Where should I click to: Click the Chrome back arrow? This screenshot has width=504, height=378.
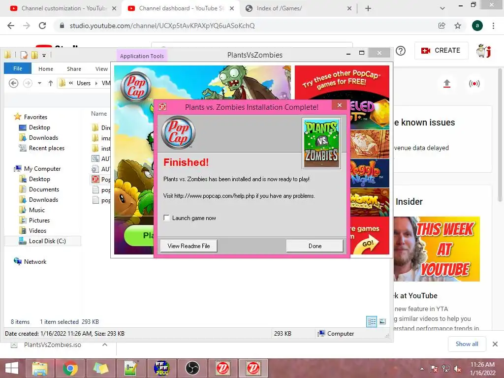11,26
